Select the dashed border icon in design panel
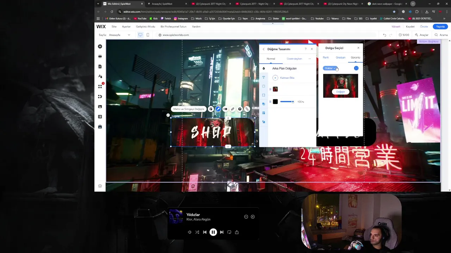This screenshot has width=451, height=253. click(264, 86)
